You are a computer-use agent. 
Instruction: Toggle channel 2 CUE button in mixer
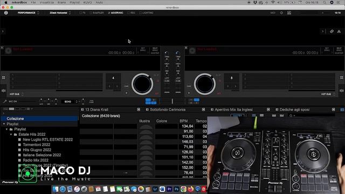point(178,81)
